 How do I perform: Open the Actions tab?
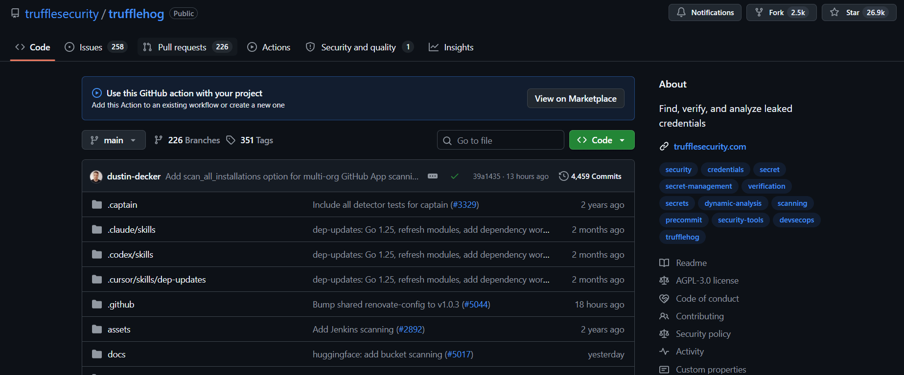[x=269, y=47]
